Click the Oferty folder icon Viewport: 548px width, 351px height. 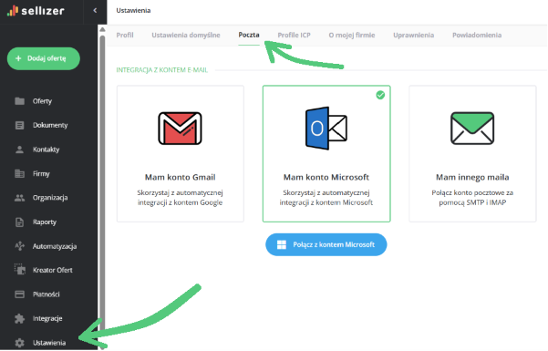click(x=19, y=101)
